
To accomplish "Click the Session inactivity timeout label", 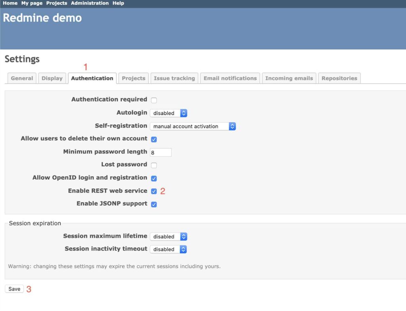I will tap(106, 249).
